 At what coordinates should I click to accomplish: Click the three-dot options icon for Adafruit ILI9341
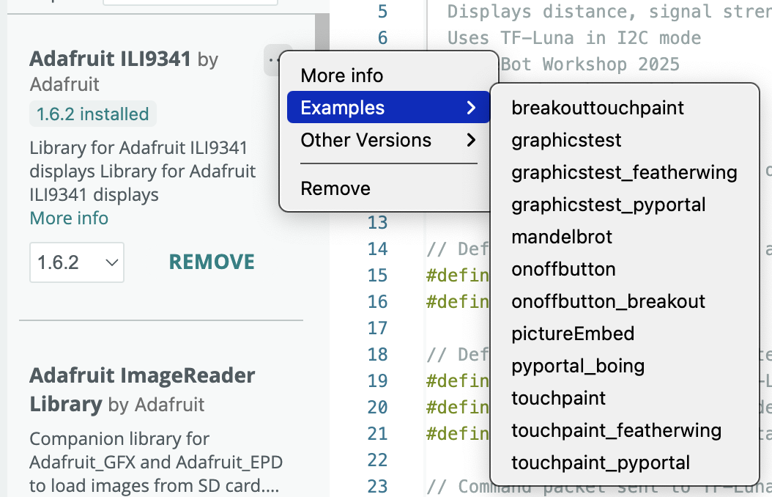[272, 59]
